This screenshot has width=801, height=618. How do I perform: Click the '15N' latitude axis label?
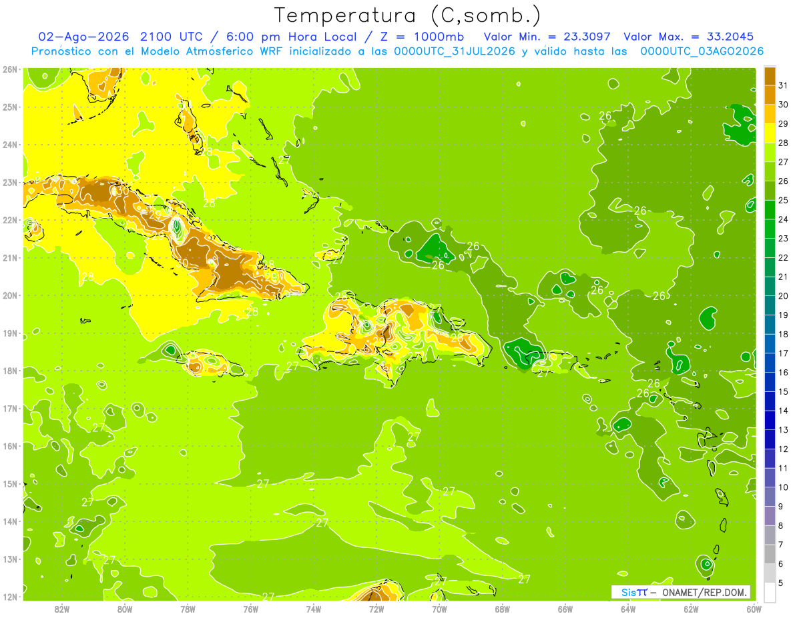[x=9, y=483]
